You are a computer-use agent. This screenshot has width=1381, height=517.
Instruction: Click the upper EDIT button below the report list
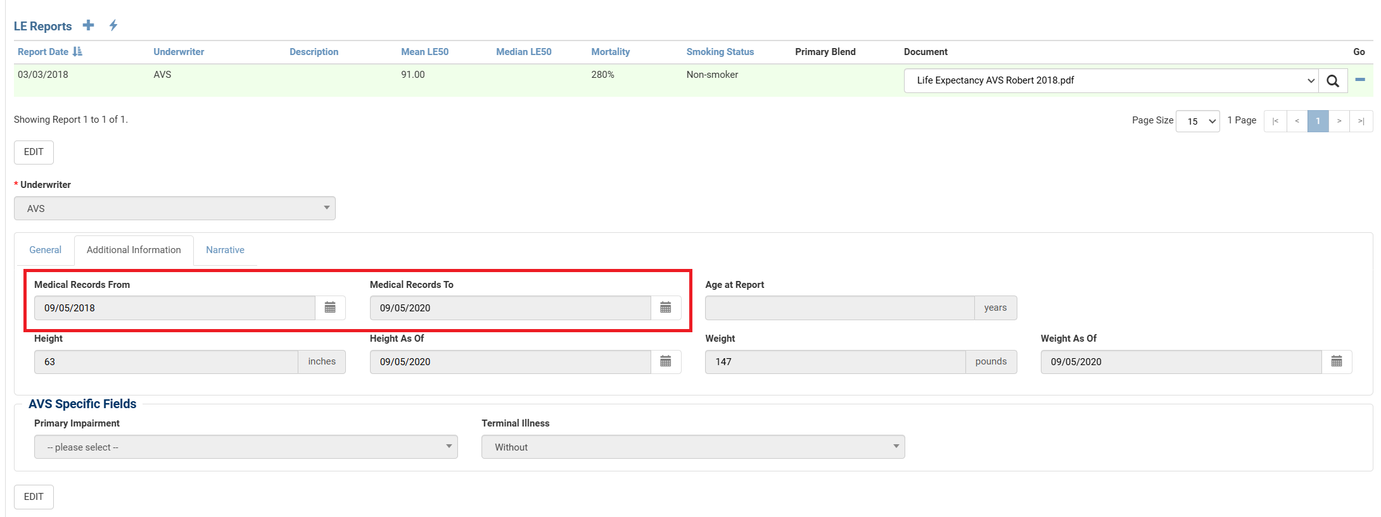coord(34,152)
